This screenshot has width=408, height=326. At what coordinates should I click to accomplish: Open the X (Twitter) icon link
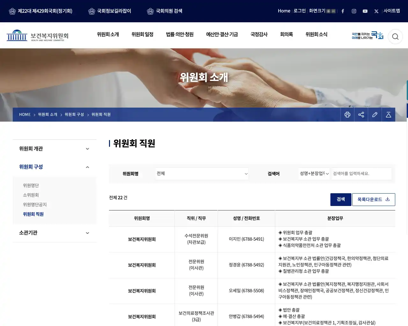pyautogui.click(x=376, y=11)
